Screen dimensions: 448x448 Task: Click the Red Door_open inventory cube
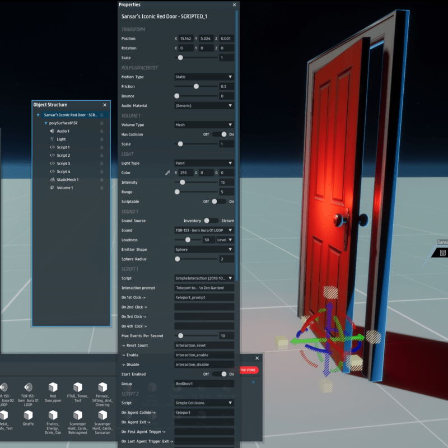point(53,387)
